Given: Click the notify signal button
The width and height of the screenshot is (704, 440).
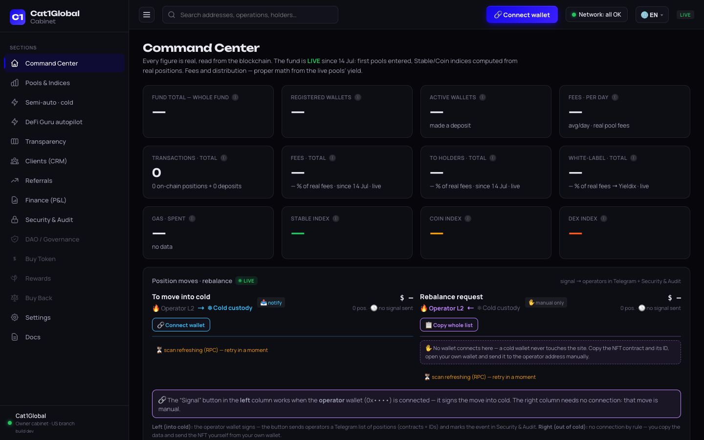Looking at the screenshot, I should click(271, 303).
